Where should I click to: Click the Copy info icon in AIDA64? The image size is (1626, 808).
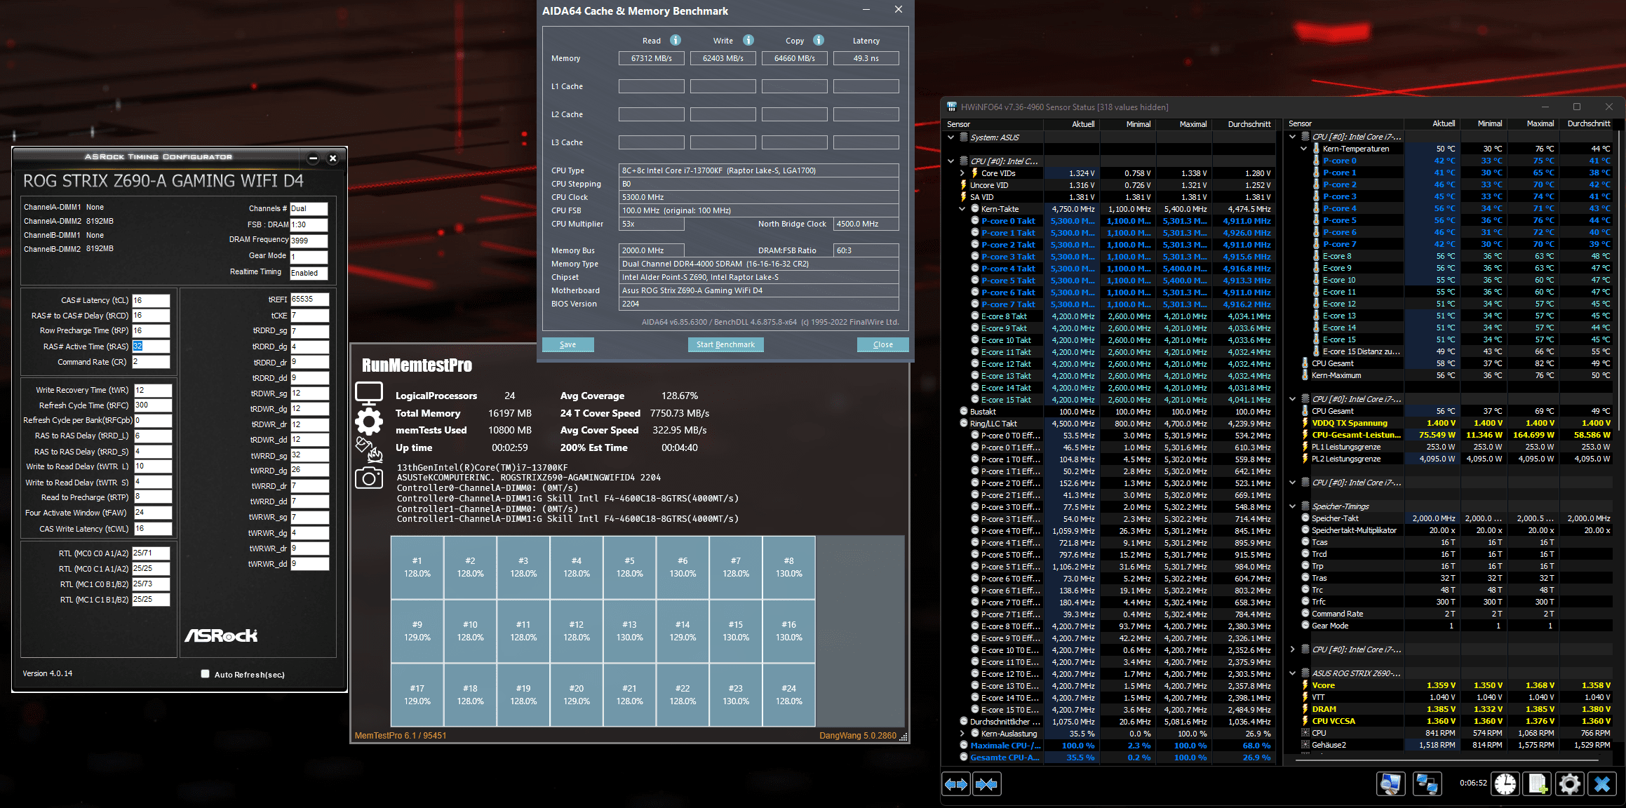(819, 40)
